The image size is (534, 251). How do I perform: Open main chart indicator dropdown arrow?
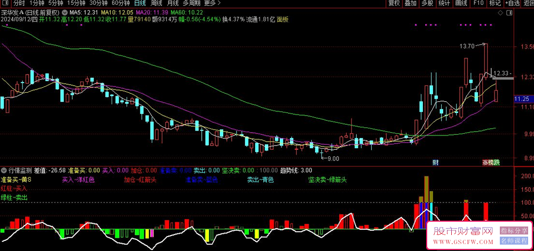[65, 13]
